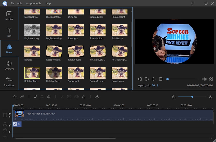
Task: Delete selected clip with trash icon
Action: tap(49, 97)
